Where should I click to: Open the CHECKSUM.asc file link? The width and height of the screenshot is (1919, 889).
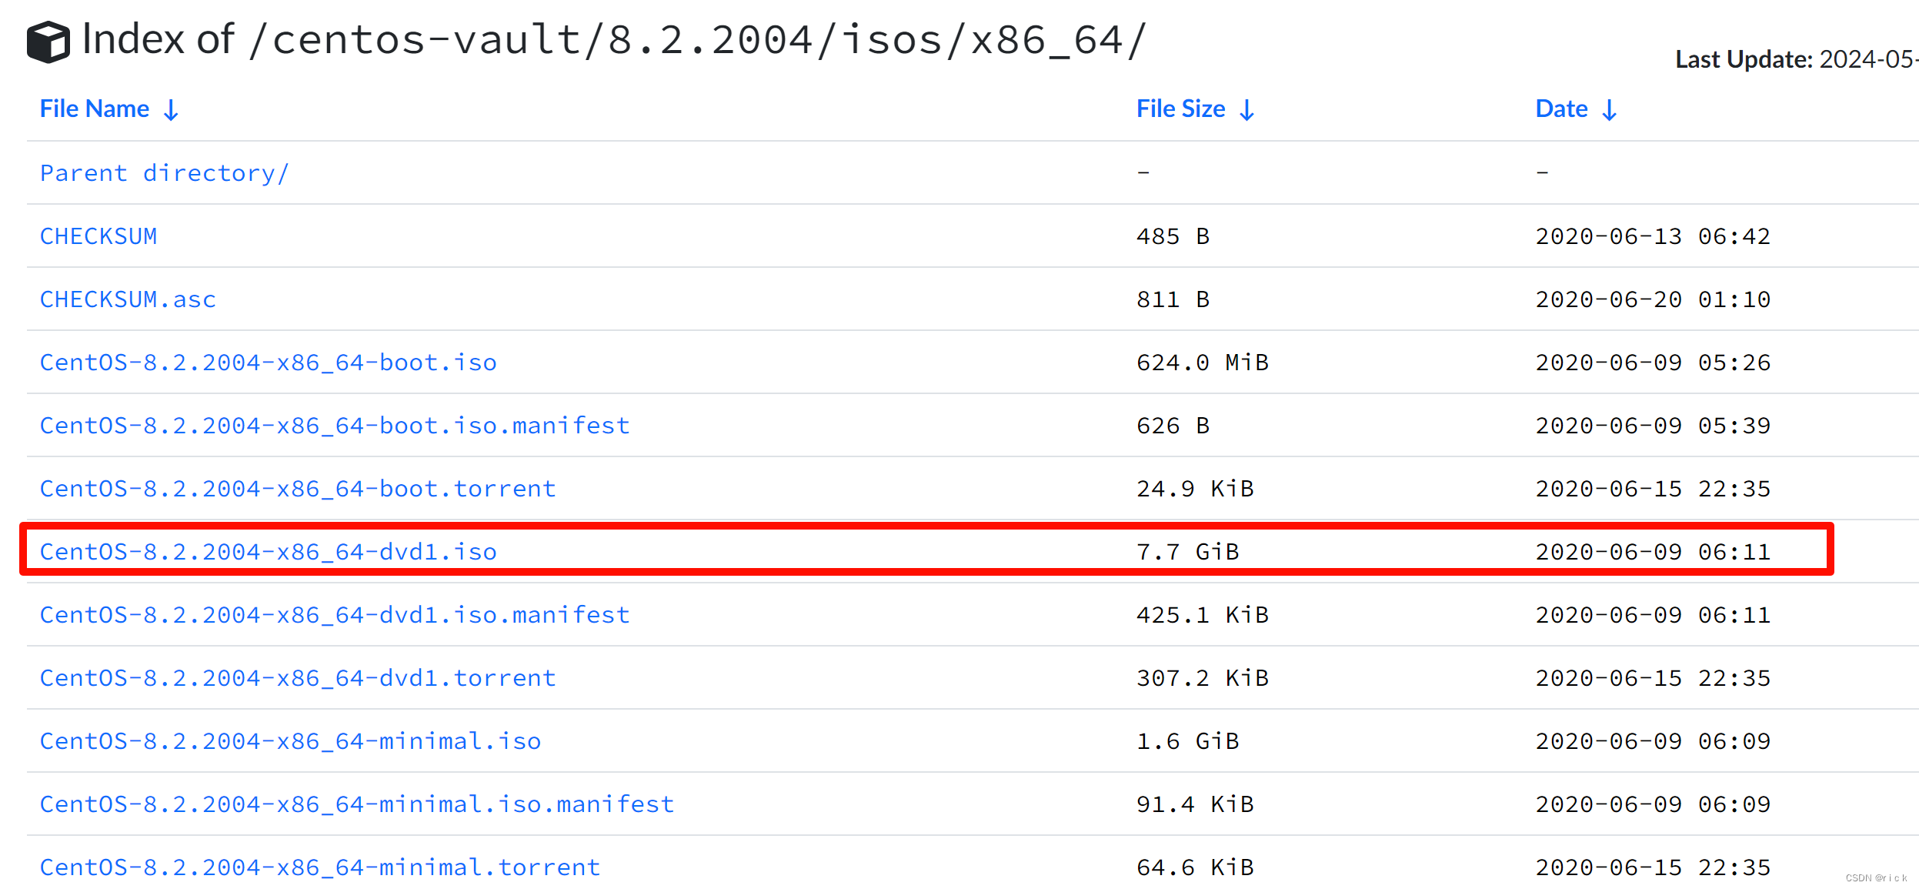coord(128,299)
